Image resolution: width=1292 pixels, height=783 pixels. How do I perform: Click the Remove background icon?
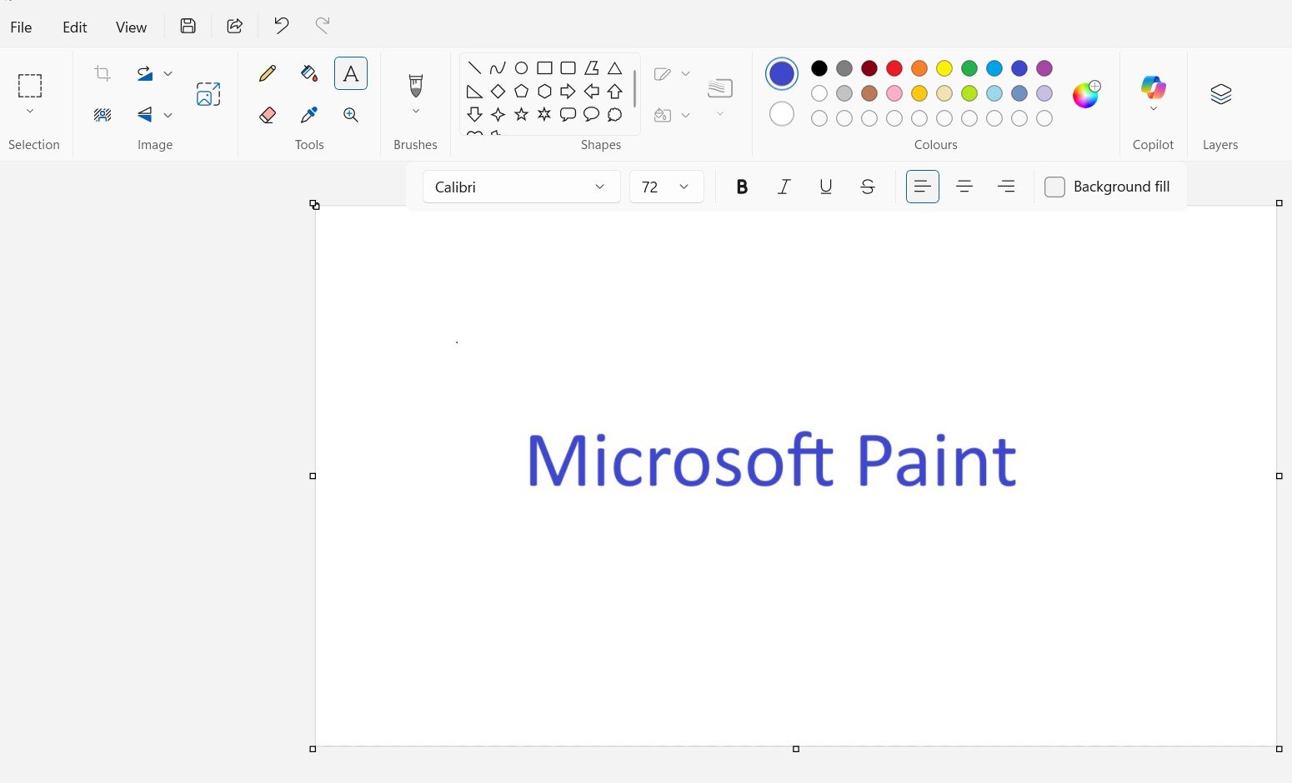pos(103,115)
